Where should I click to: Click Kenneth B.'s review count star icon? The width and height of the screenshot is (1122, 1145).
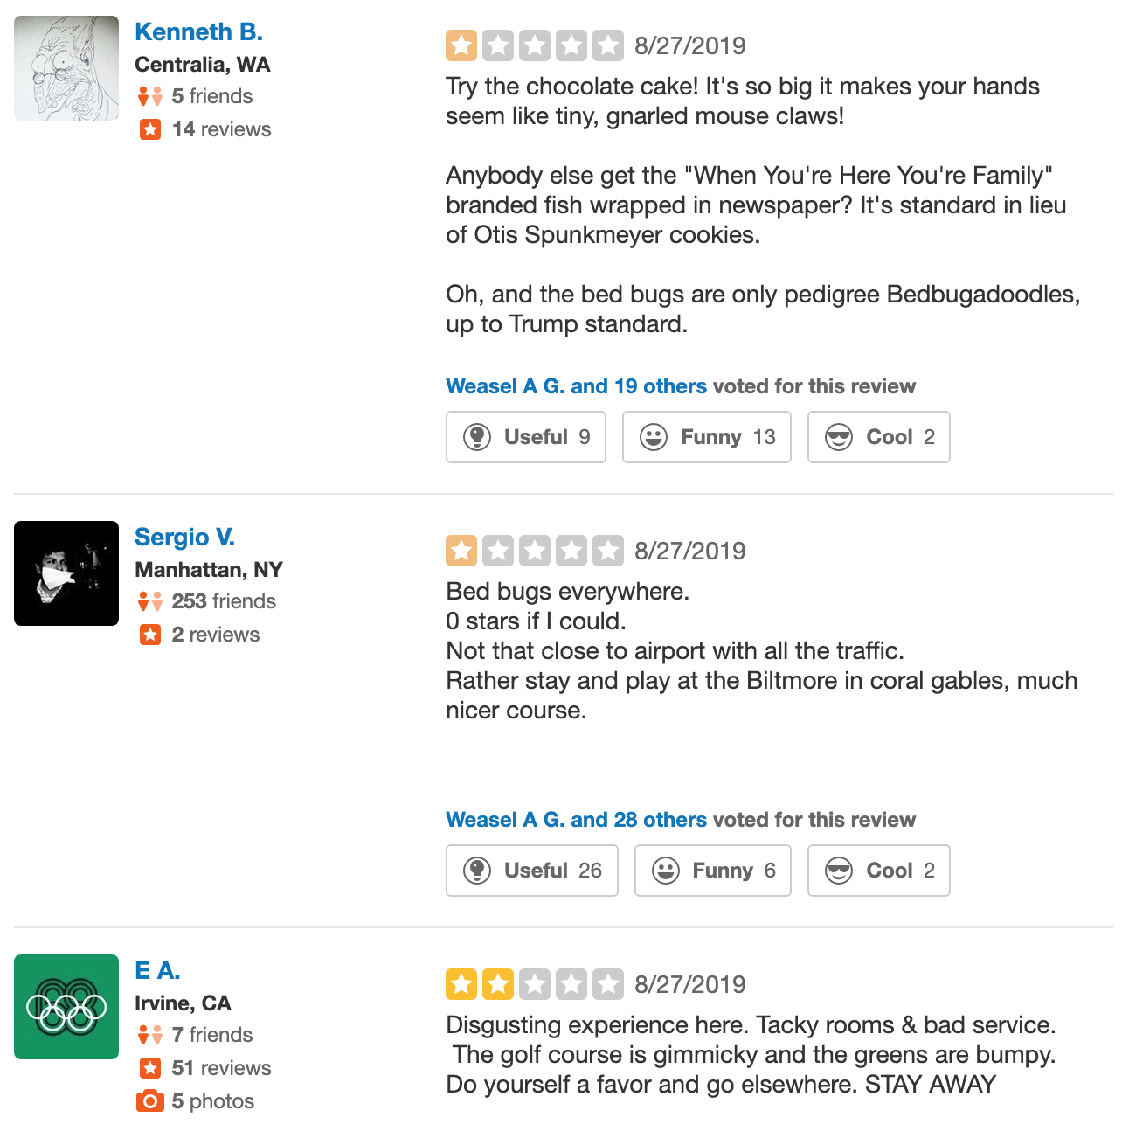coord(150,129)
